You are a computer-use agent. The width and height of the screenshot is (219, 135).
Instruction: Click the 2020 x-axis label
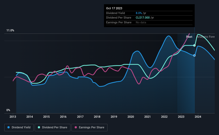point(131,117)
